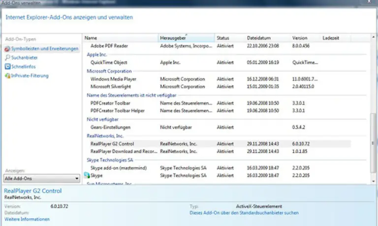The height and width of the screenshot is (226, 378).
Task: Collapse the Apple Inc. group header
Action: coord(96,55)
